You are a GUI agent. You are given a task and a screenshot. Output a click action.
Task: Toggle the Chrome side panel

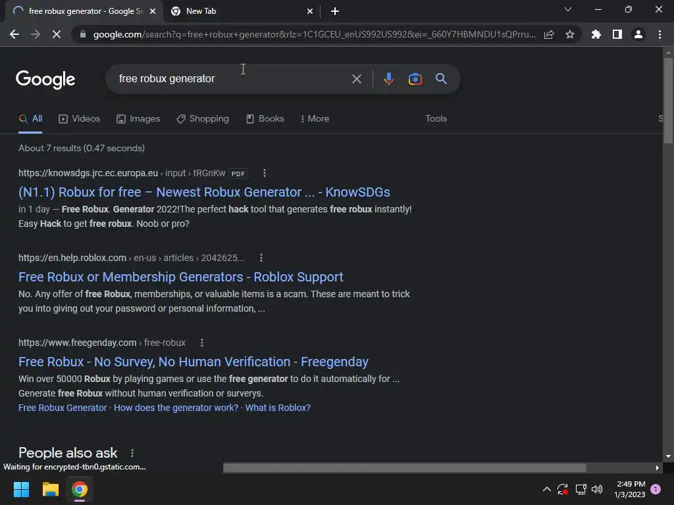tap(617, 34)
